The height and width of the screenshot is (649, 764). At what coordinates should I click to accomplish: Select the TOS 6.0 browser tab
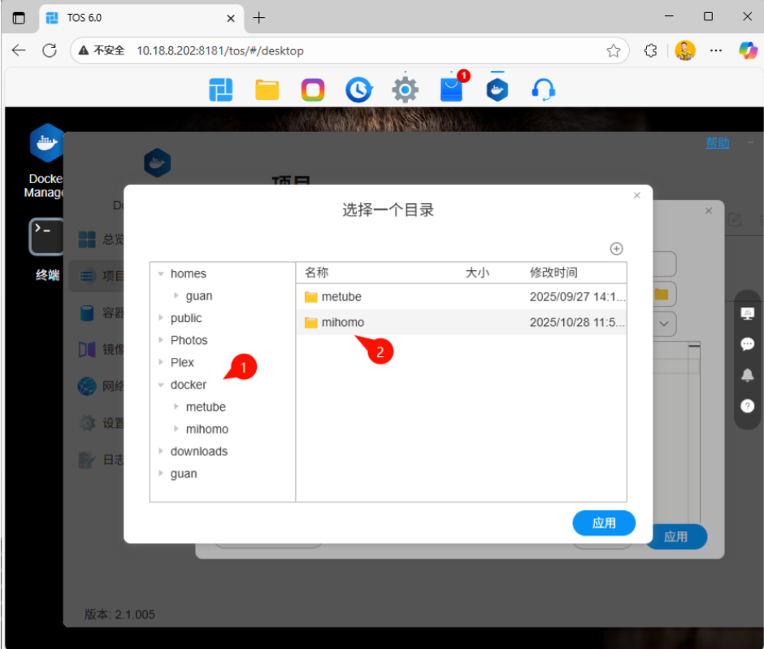pyautogui.click(x=141, y=18)
